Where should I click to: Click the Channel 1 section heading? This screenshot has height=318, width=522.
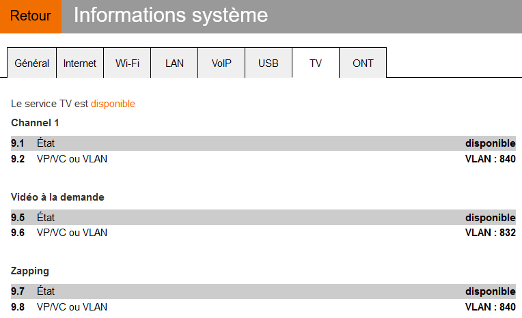(35, 123)
